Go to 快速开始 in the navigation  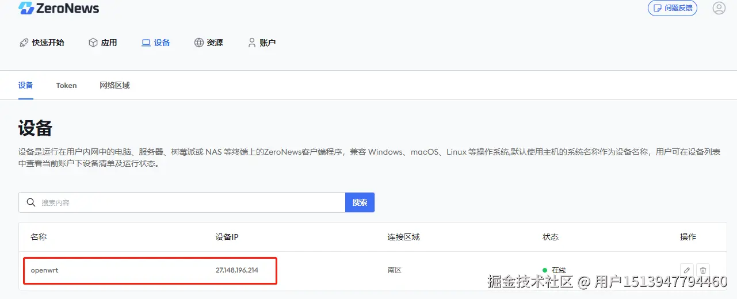[x=41, y=43]
